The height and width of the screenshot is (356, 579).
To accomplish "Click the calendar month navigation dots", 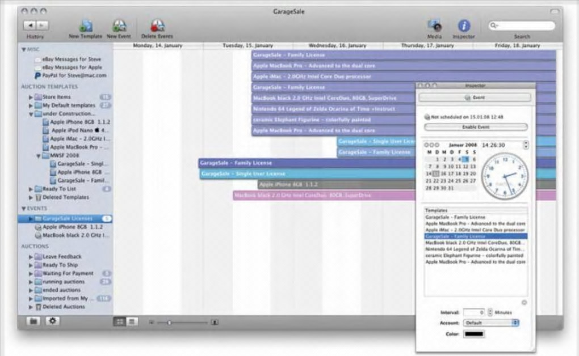I will coord(431,145).
